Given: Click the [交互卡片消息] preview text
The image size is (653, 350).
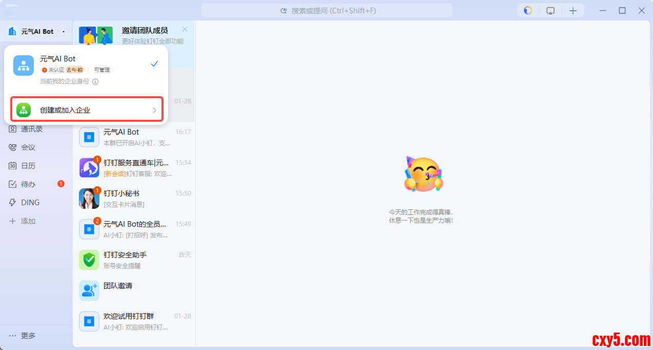Looking at the screenshot, I should (x=124, y=205).
